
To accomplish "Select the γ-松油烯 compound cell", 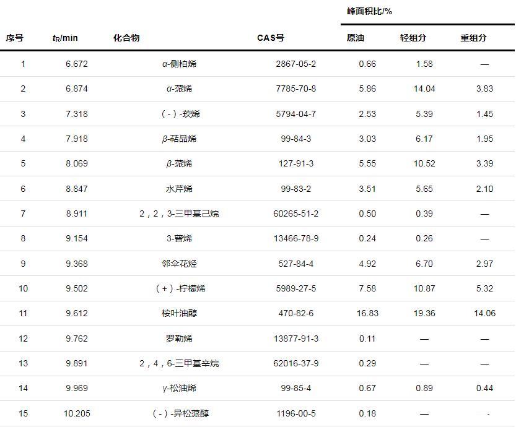I will [179, 388].
